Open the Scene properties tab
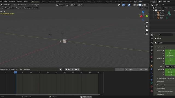Screen dimensions: 175x98 tap(151, 54)
